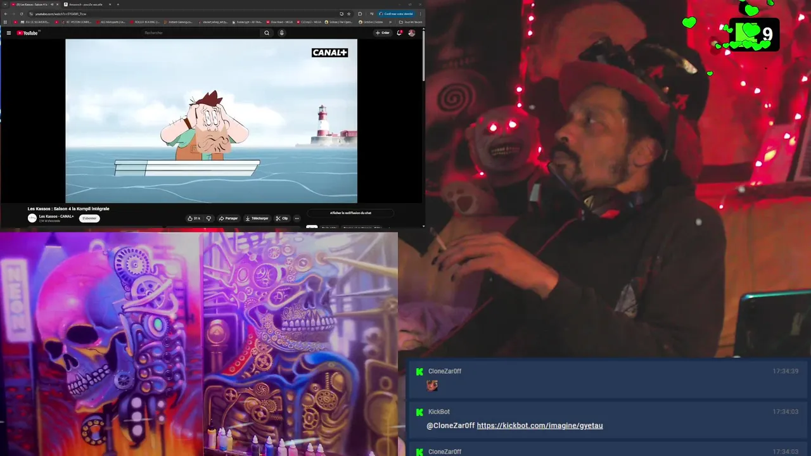The height and width of the screenshot is (456, 811).
Task: Switch to the Amazon.fr browser tab
Action: pos(86,4)
